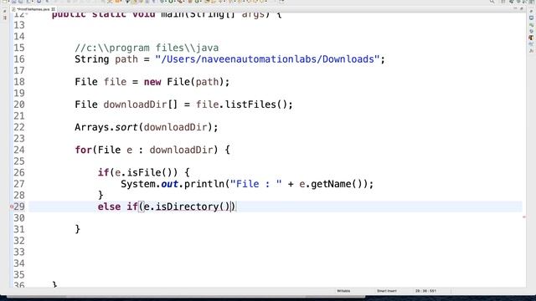Click the empty line 30 in the editor
The width and height of the screenshot is (536, 301).
tap(276, 218)
